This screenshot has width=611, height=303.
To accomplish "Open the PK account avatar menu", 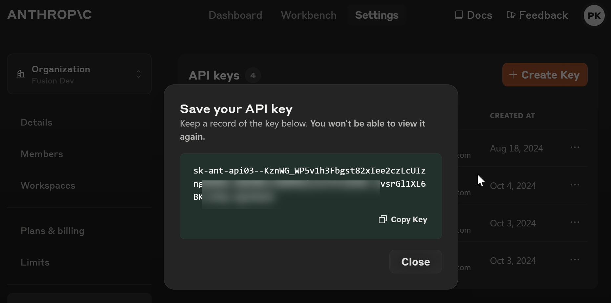I will pos(594,15).
